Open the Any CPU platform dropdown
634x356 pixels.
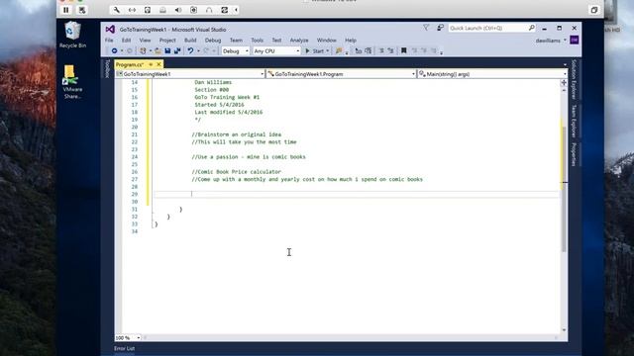coord(276,51)
